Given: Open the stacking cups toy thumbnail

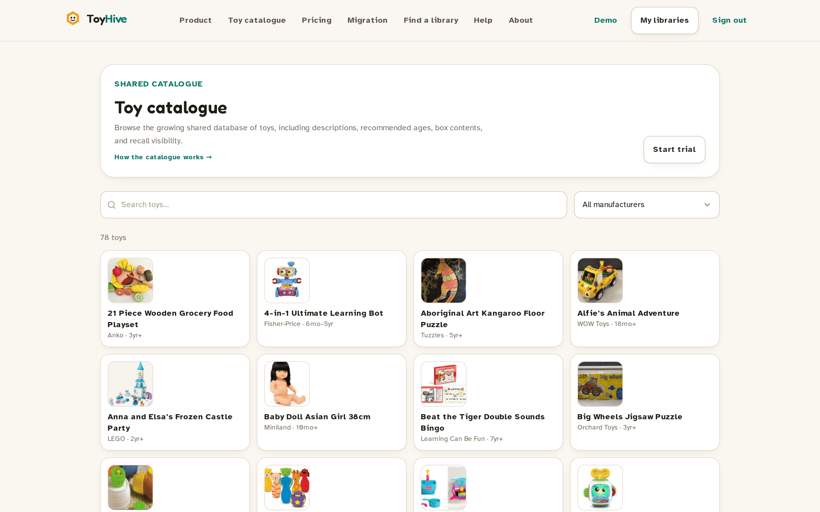Looking at the screenshot, I should pyautogui.click(x=130, y=488).
